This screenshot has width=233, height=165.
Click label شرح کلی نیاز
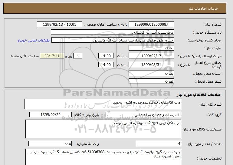tap(210, 104)
